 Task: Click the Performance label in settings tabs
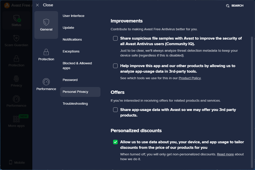point(46,89)
